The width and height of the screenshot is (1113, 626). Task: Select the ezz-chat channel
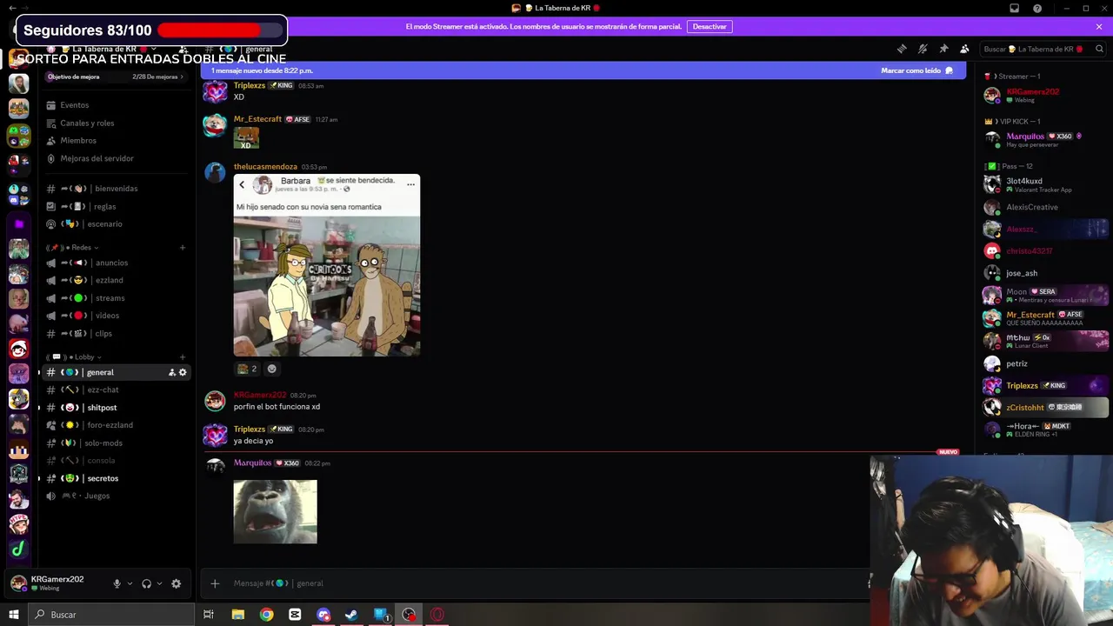116,390
